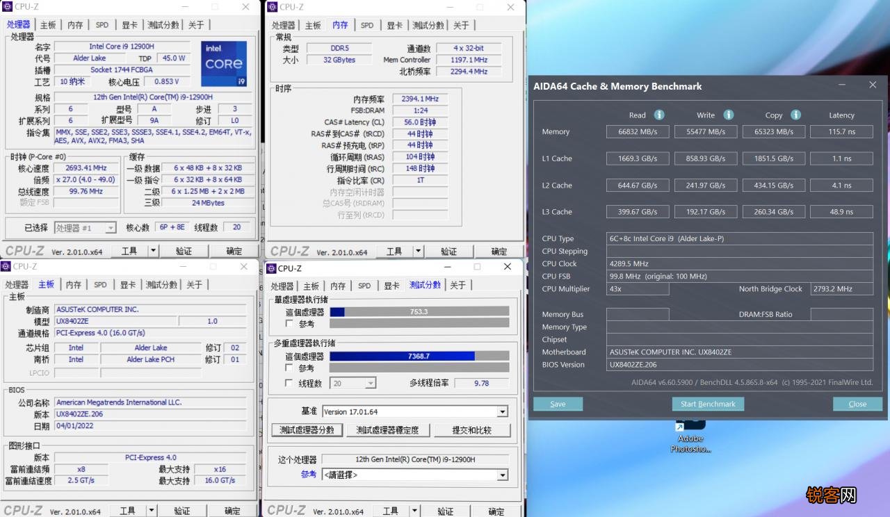Click the CPU-Z title bar icon of the processor window
890x517 pixels.
tap(8, 7)
